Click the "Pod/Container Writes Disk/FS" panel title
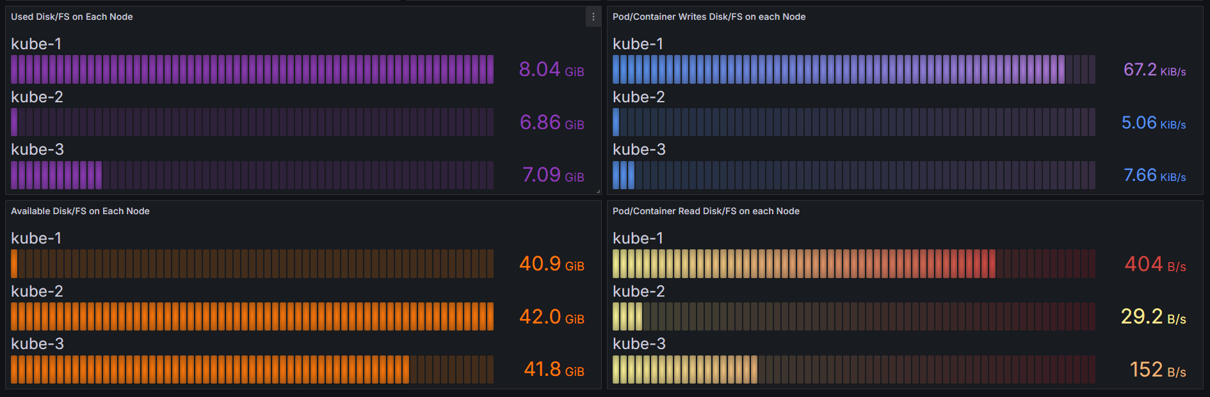 709,17
